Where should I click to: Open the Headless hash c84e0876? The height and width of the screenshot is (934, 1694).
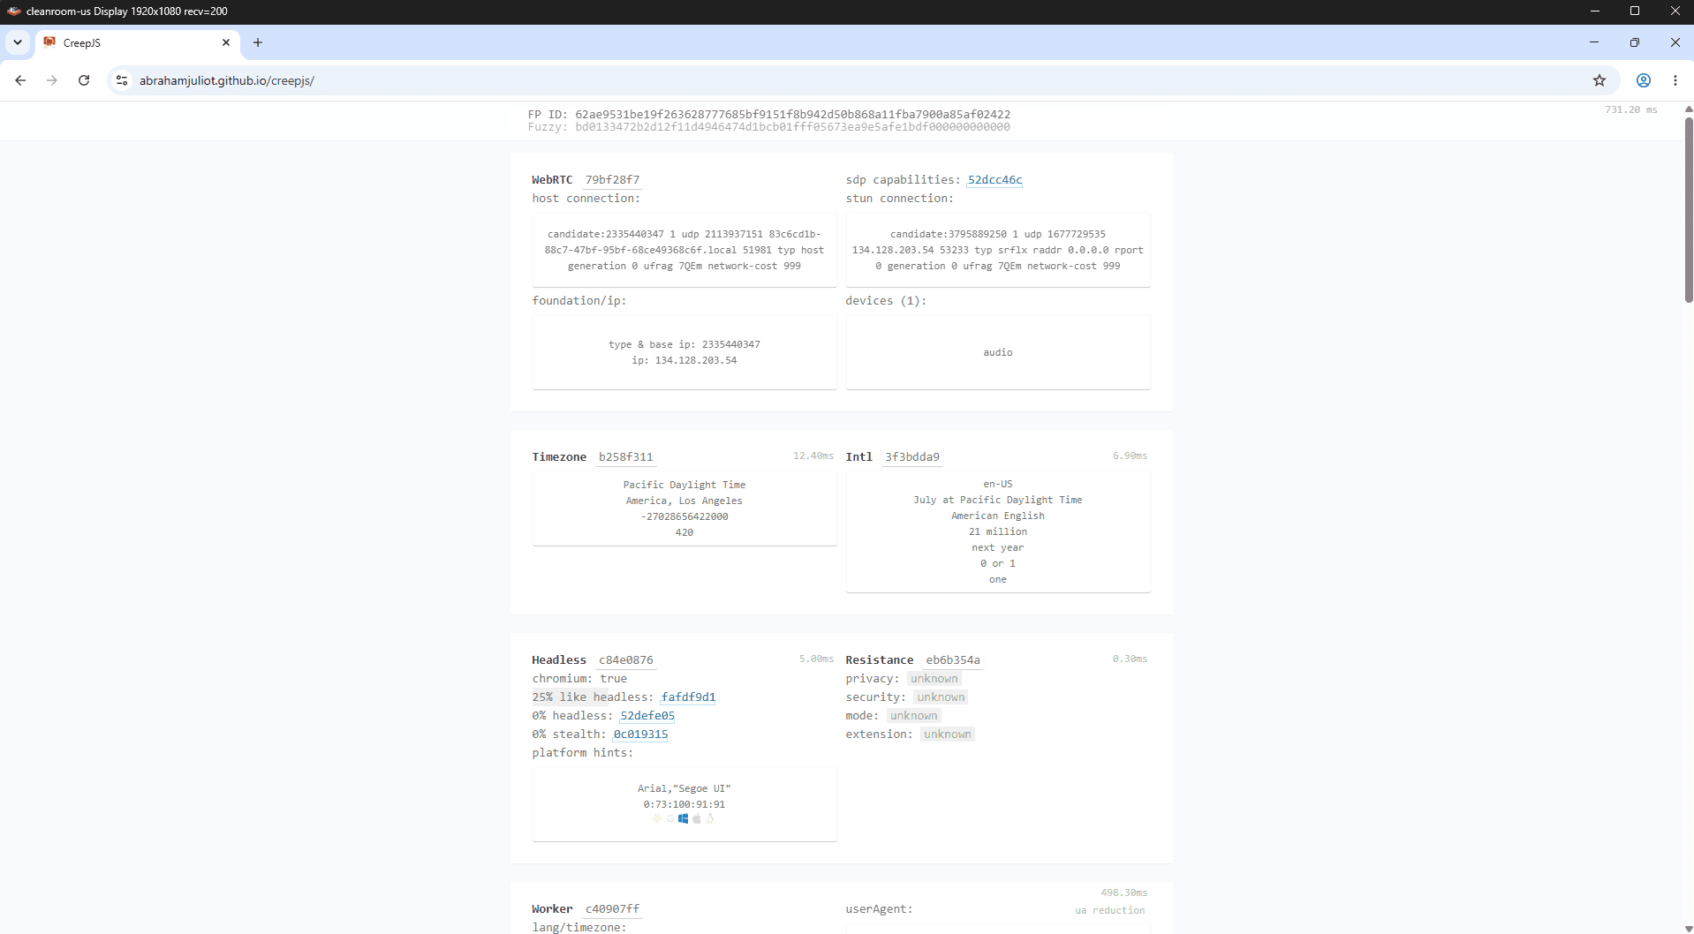[x=626, y=660]
